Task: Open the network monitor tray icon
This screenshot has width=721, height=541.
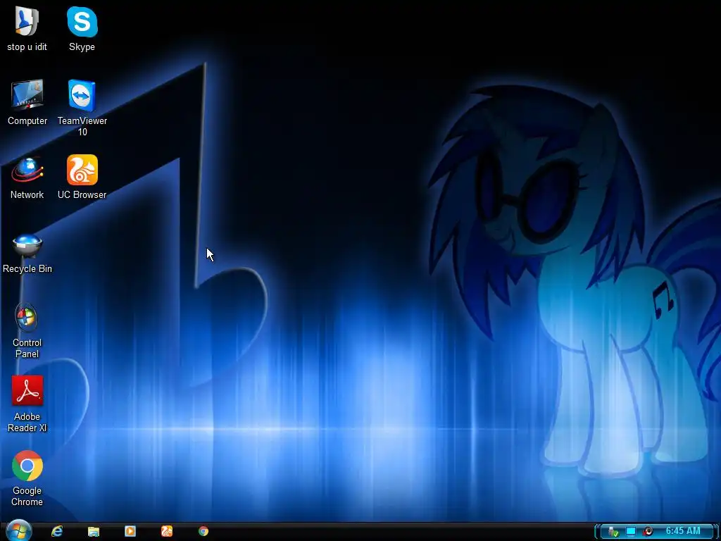Action: coord(631,531)
